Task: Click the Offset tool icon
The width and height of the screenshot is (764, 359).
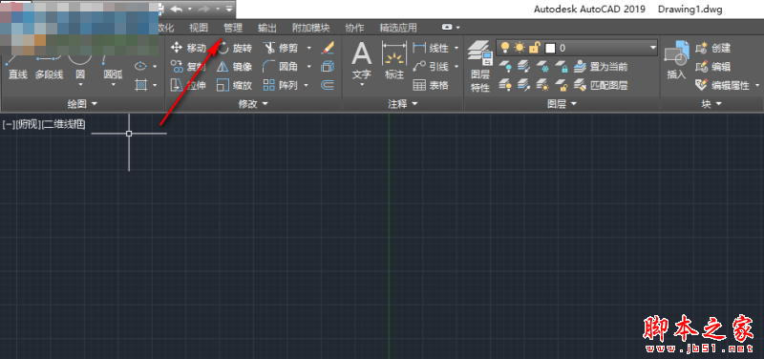Action: [328, 85]
